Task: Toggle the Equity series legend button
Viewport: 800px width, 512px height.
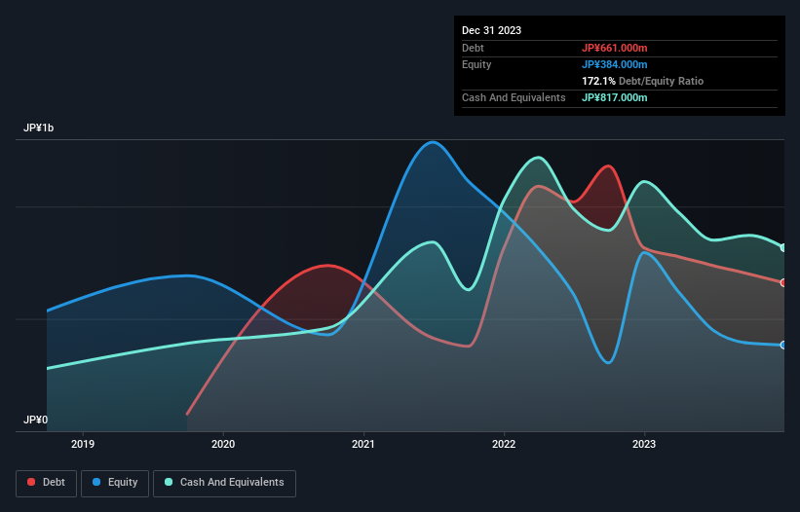Action: (115, 483)
